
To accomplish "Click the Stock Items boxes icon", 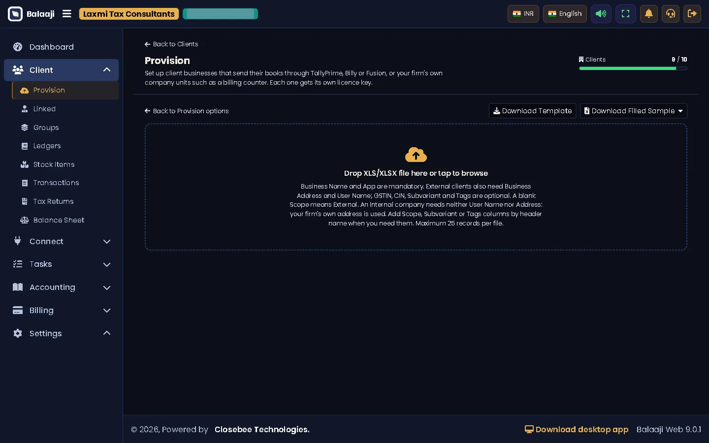I will click(x=25, y=164).
